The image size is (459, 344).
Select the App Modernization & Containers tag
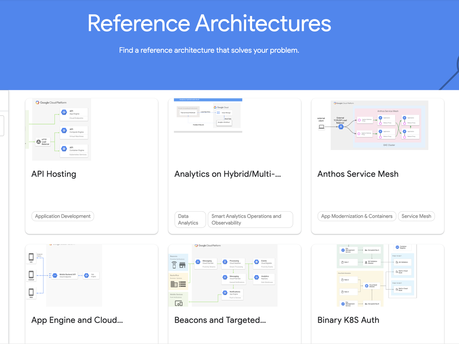coord(357,216)
